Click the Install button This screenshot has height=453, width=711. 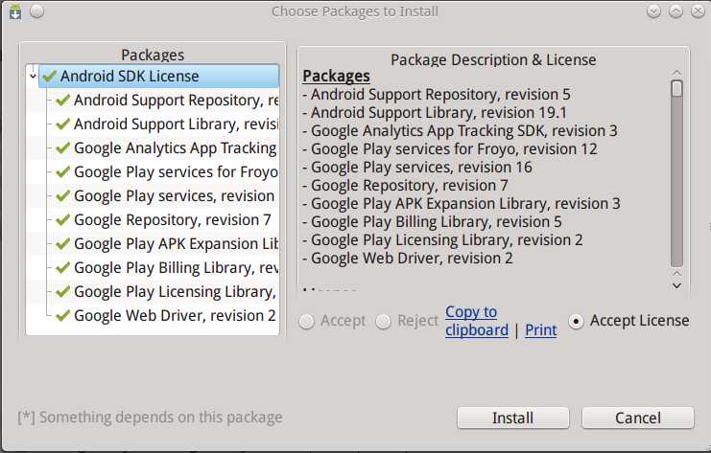pyautogui.click(x=512, y=418)
